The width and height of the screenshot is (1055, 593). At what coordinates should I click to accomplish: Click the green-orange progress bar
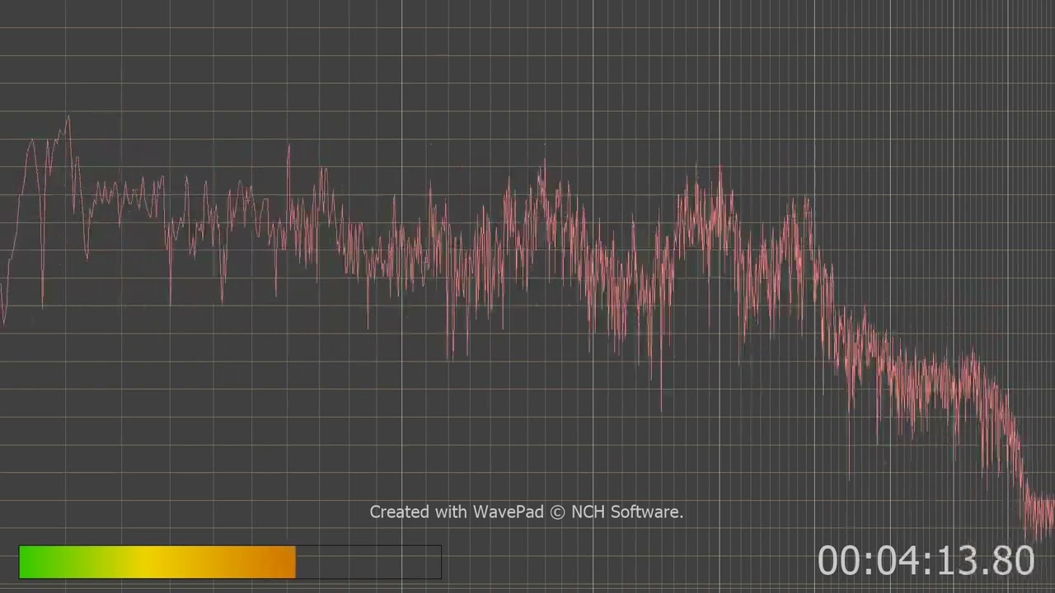point(230,562)
